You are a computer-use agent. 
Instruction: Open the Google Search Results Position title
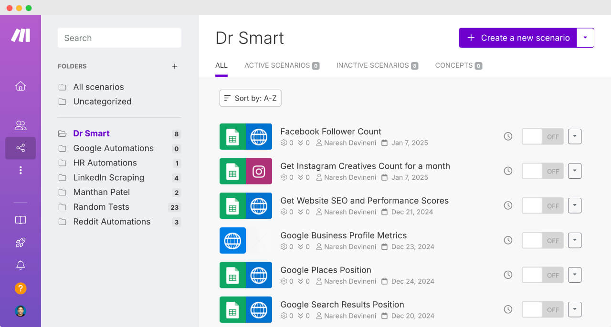pos(342,305)
